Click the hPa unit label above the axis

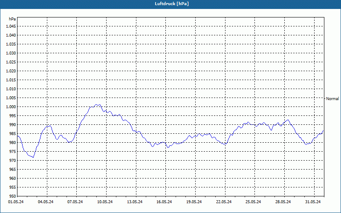point(12,19)
